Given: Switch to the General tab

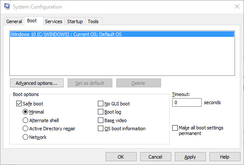Looking at the screenshot, I should pyautogui.click(x=14, y=21).
